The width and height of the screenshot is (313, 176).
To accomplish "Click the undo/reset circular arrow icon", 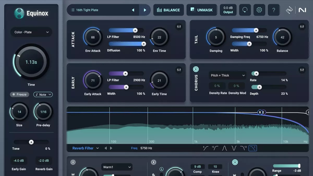I will 245,10.
